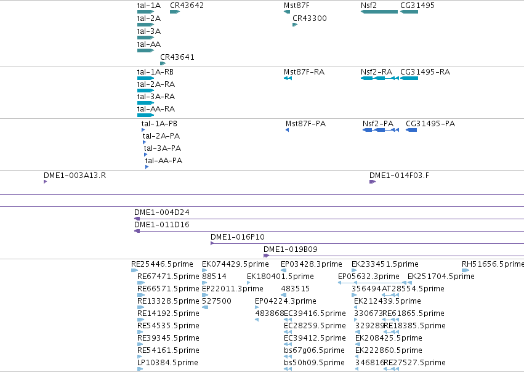
Task: Click the EK222860.5prime EST label
Action: (389, 351)
